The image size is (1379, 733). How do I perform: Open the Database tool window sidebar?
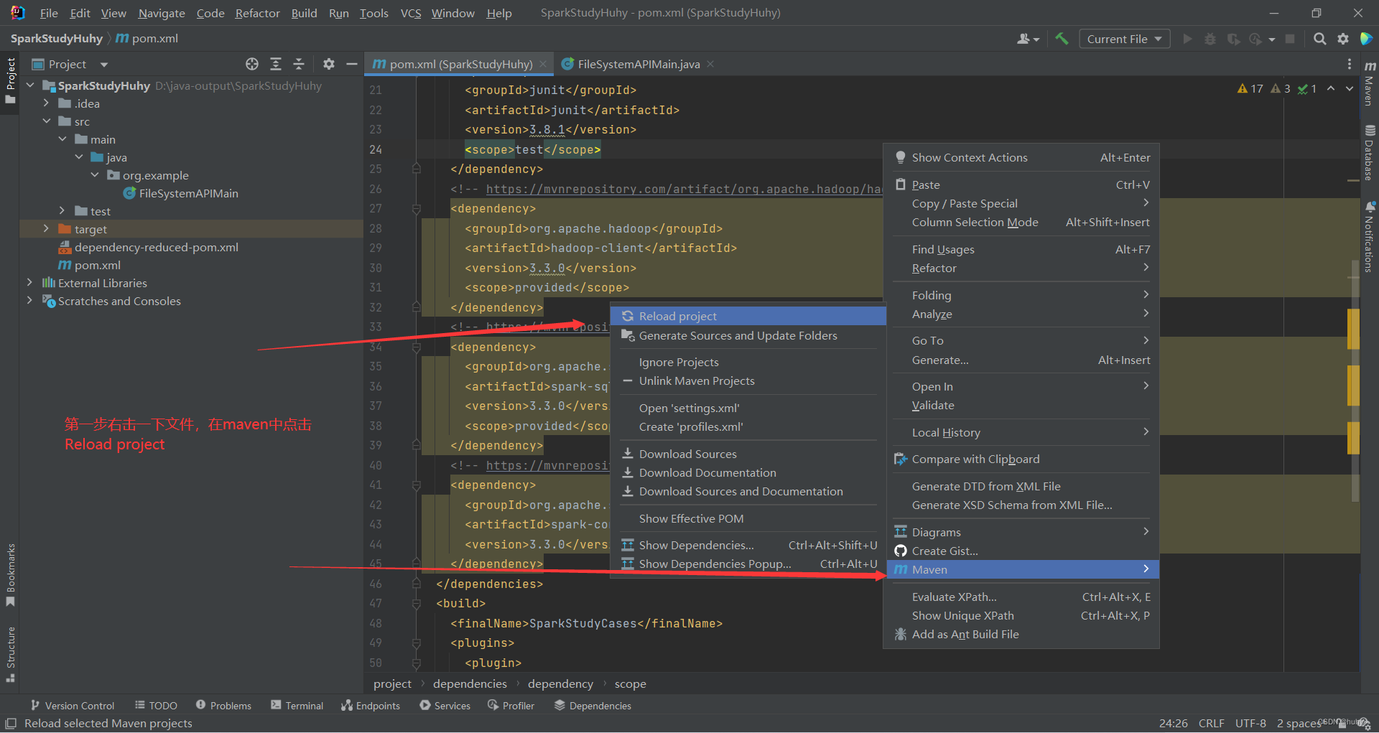tap(1370, 153)
